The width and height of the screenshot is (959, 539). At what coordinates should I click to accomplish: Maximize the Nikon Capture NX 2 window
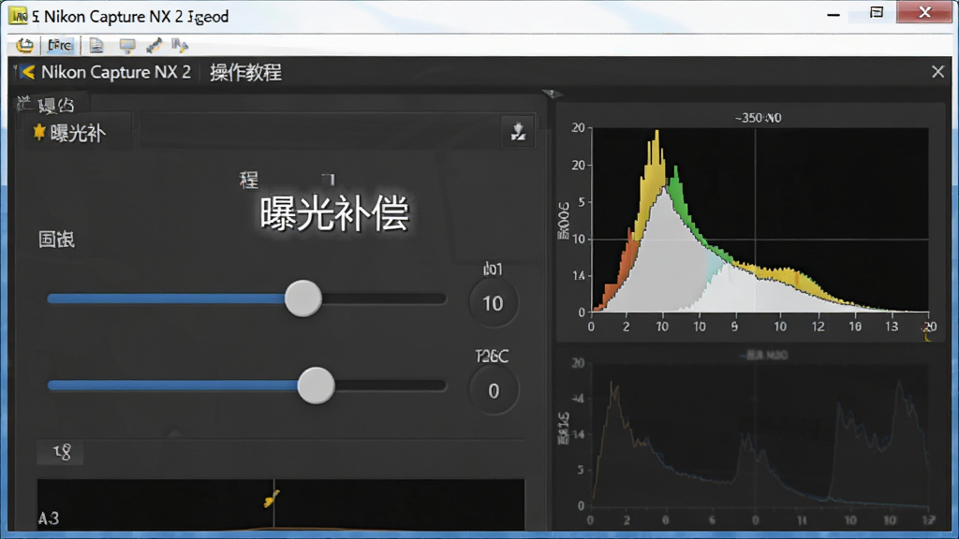tap(877, 13)
